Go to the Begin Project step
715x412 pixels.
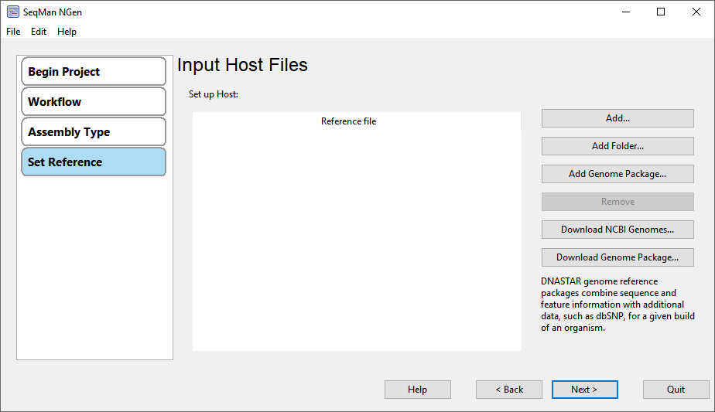coord(94,72)
